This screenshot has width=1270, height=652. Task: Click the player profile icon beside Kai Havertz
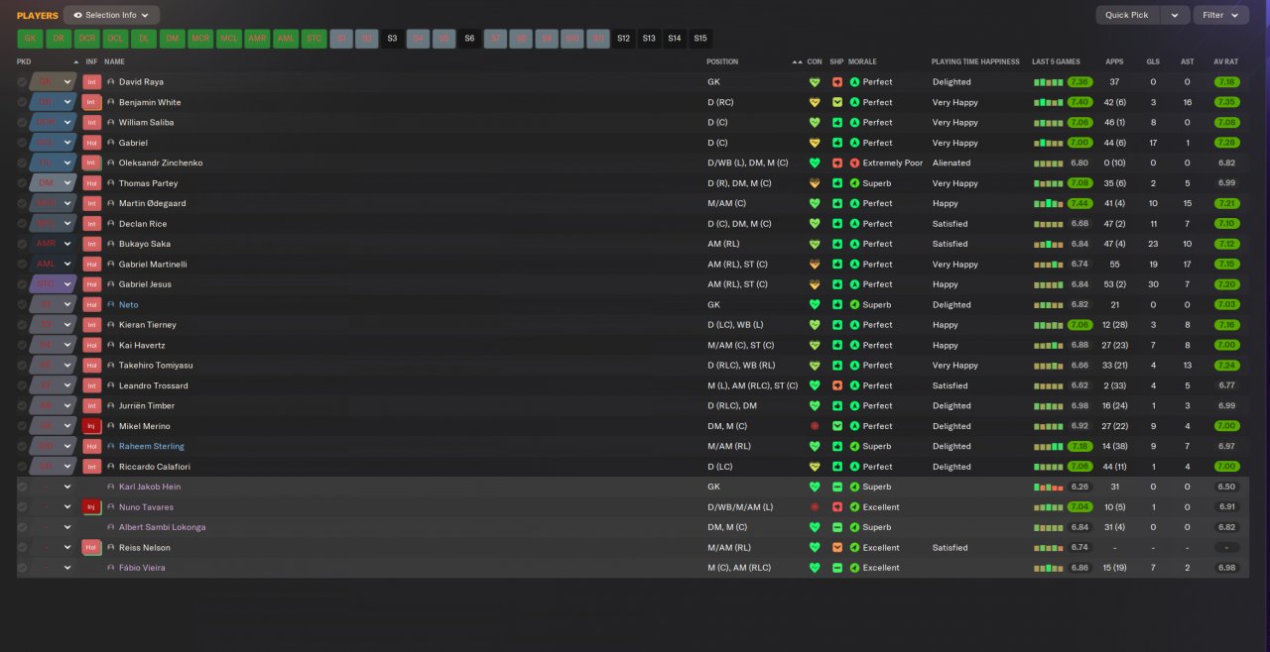111,345
